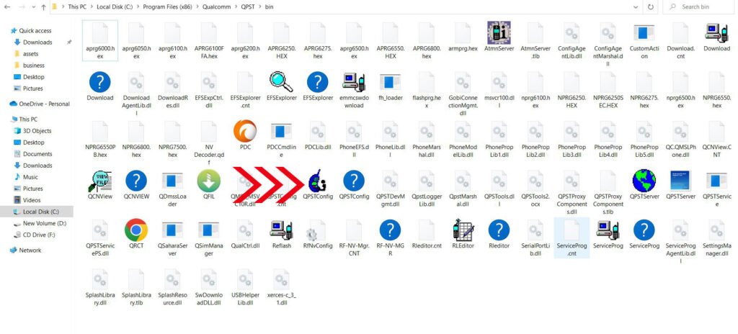Select the ServiceProg.cnt file
The height and width of the screenshot is (334, 738).
click(x=572, y=238)
